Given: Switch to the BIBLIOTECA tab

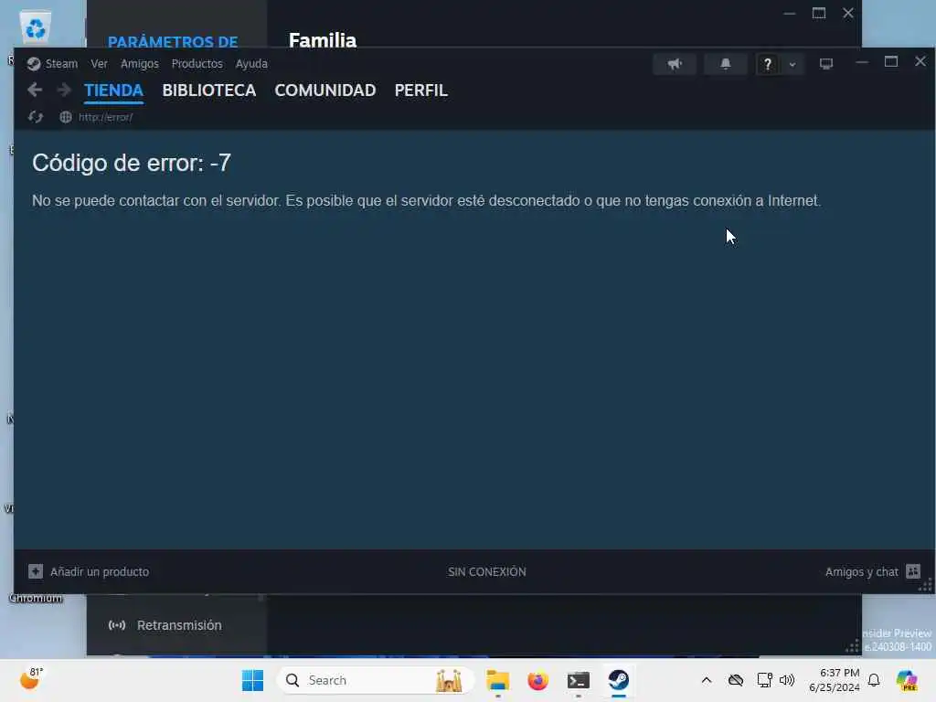Looking at the screenshot, I should click(209, 90).
